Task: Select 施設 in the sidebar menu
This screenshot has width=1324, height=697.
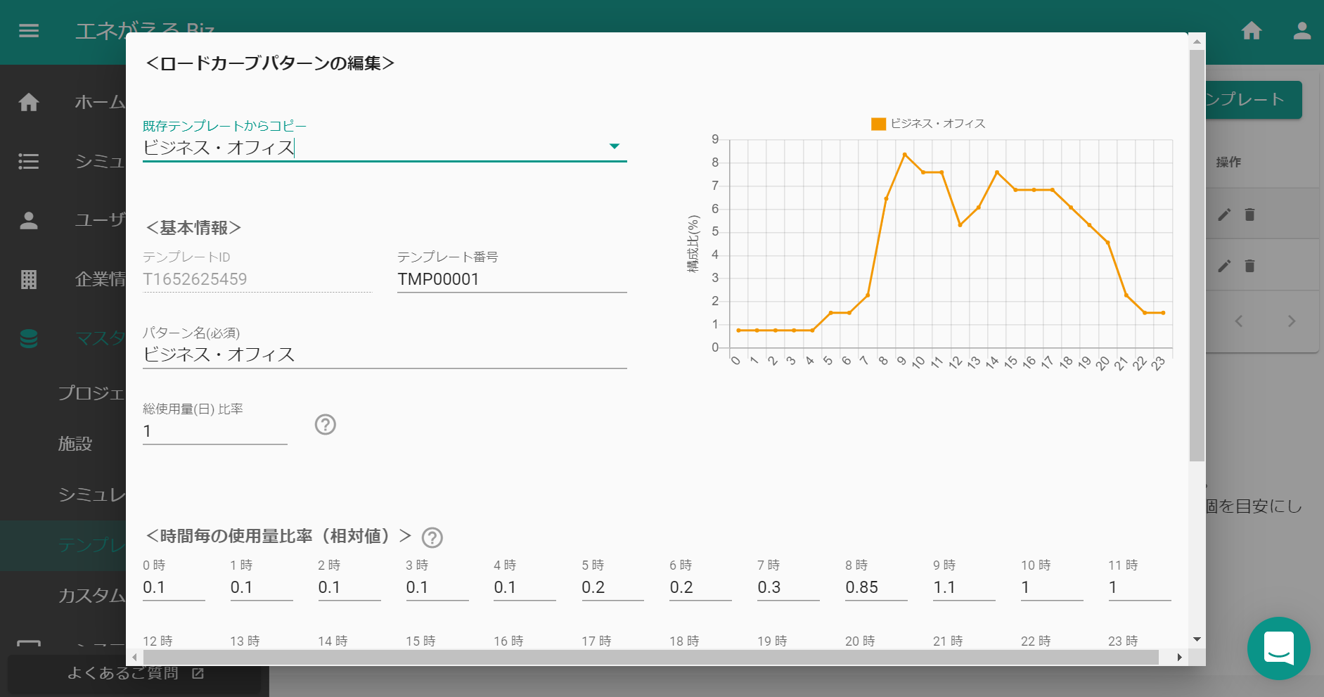Action: pyautogui.click(x=75, y=444)
